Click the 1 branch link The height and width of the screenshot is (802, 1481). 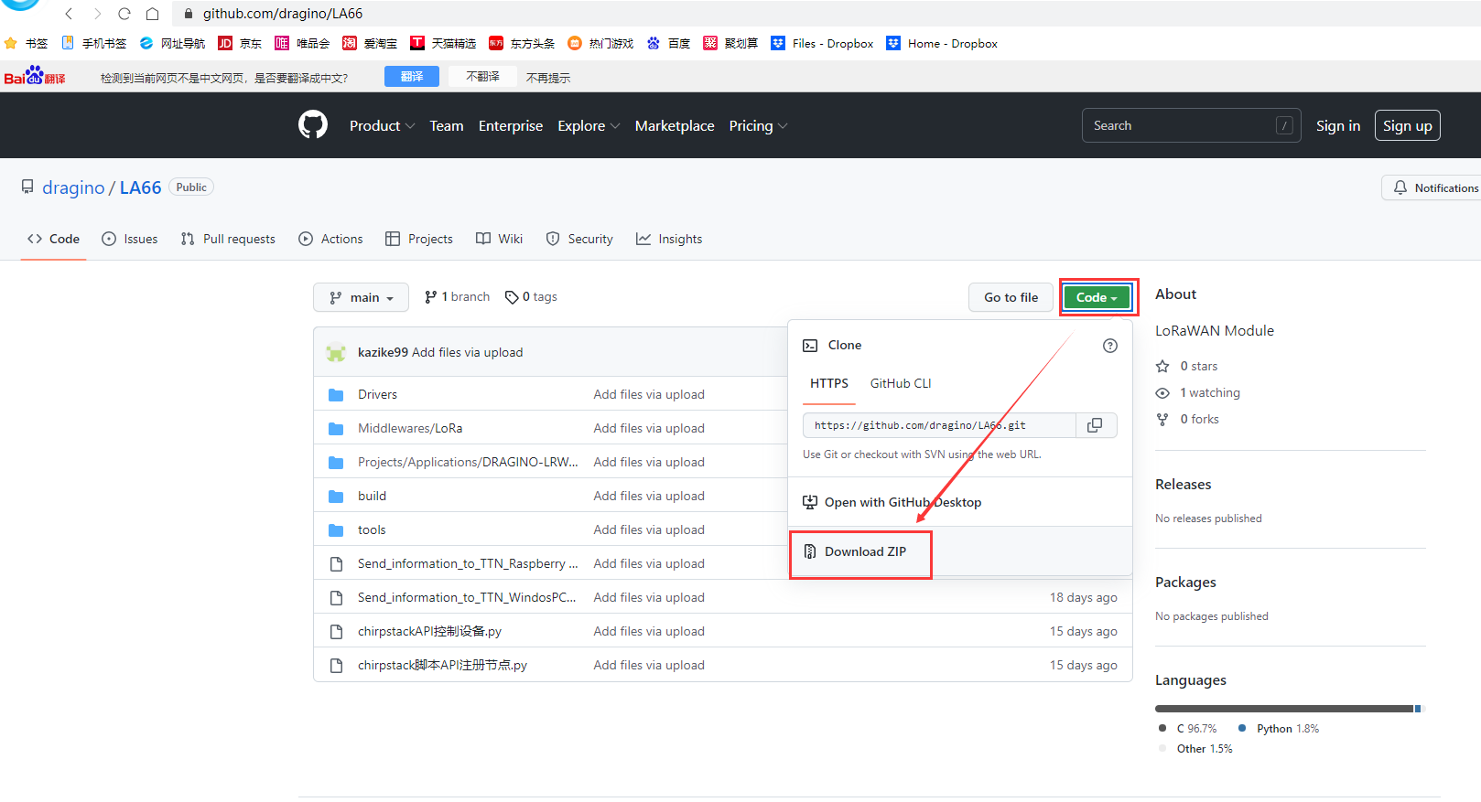point(457,297)
